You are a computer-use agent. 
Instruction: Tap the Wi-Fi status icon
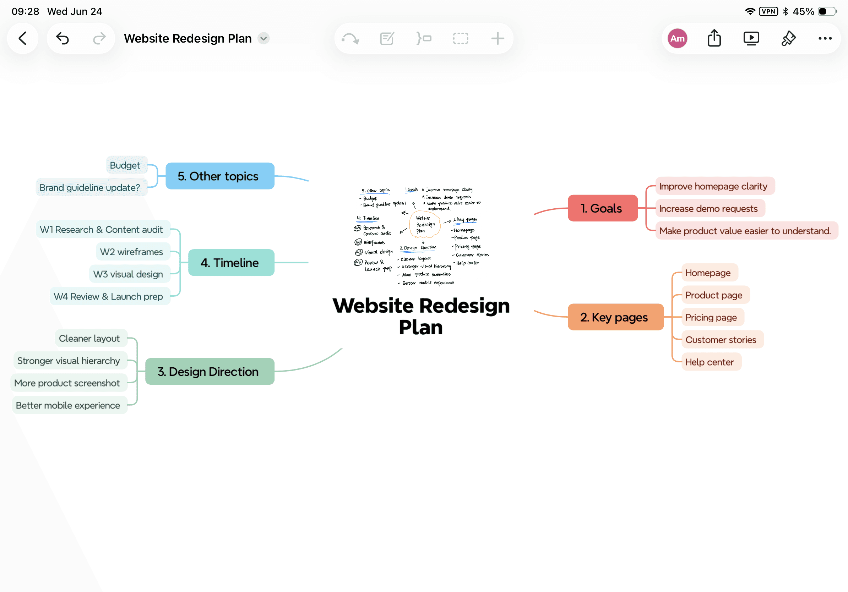pos(750,11)
